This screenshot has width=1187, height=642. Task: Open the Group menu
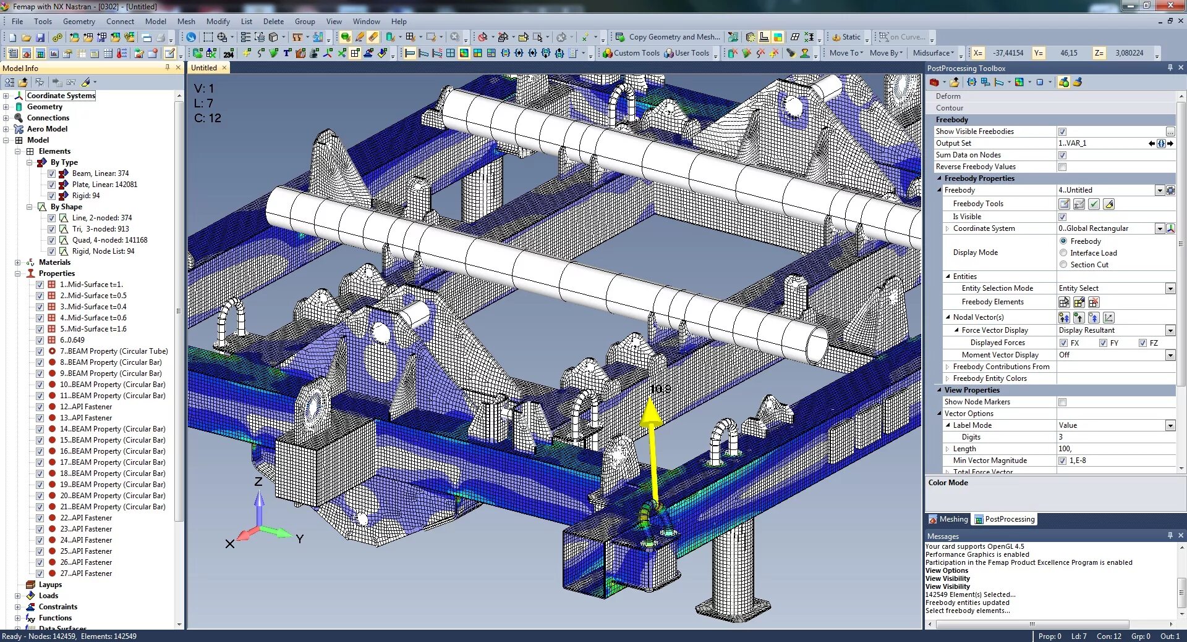[305, 21]
